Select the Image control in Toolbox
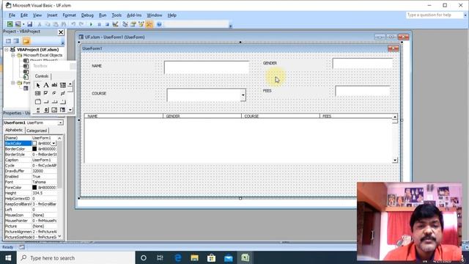 pyautogui.click(x=54, y=110)
